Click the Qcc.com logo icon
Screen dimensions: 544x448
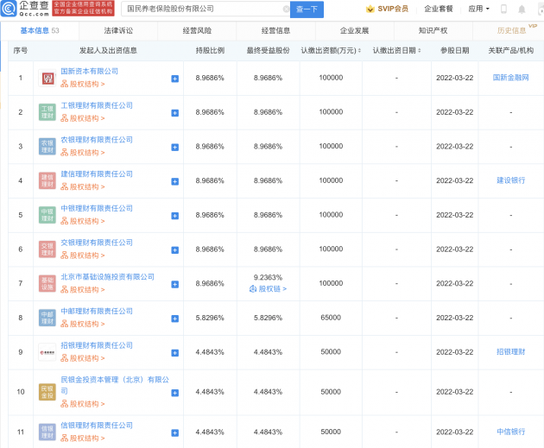click(9, 9)
